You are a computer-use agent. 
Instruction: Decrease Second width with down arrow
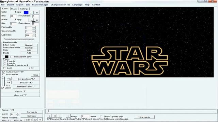(x=34, y=32)
